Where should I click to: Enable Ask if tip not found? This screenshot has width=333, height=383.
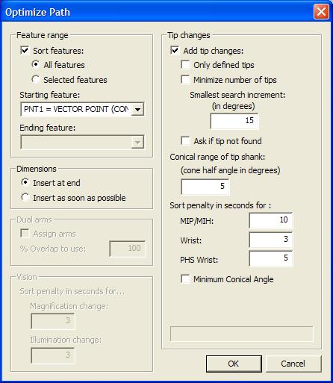coord(185,141)
